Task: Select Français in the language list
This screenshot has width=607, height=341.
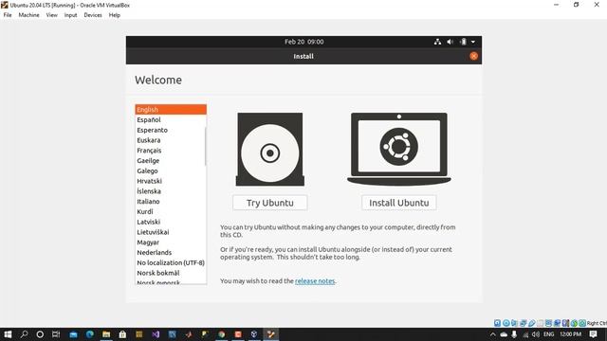Action: click(x=171, y=151)
